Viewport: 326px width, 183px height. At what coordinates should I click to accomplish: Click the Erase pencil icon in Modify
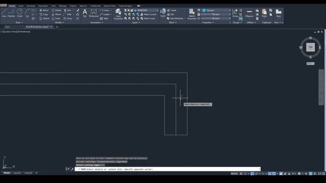pyautogui.click(x=78, y=10)
